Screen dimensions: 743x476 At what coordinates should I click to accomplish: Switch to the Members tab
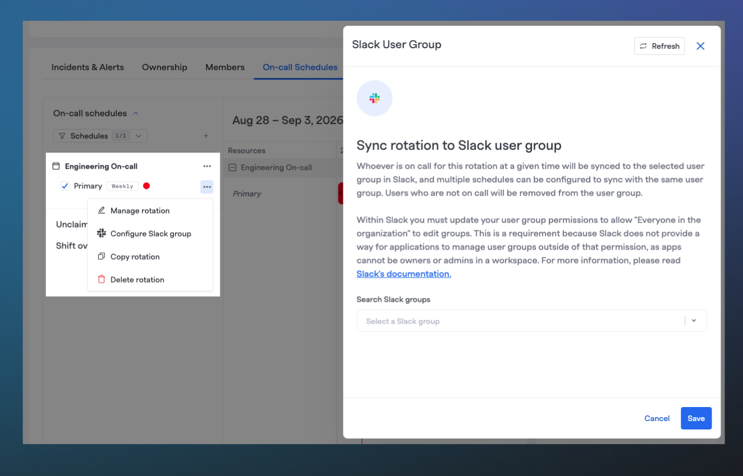[x=225, y=67]
